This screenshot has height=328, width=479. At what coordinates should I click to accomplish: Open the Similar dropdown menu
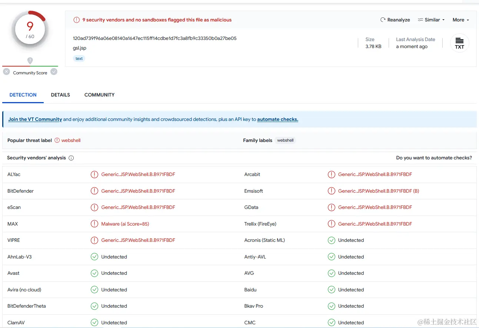coord(431,20)
